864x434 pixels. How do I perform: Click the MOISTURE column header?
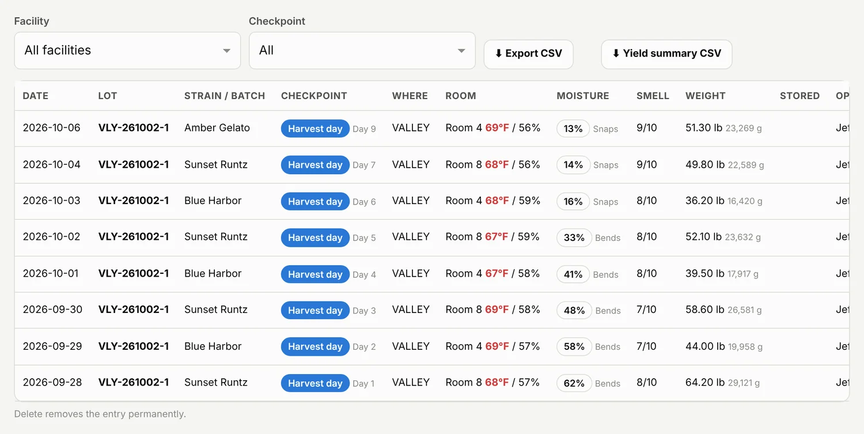click(x=583, y=96)
